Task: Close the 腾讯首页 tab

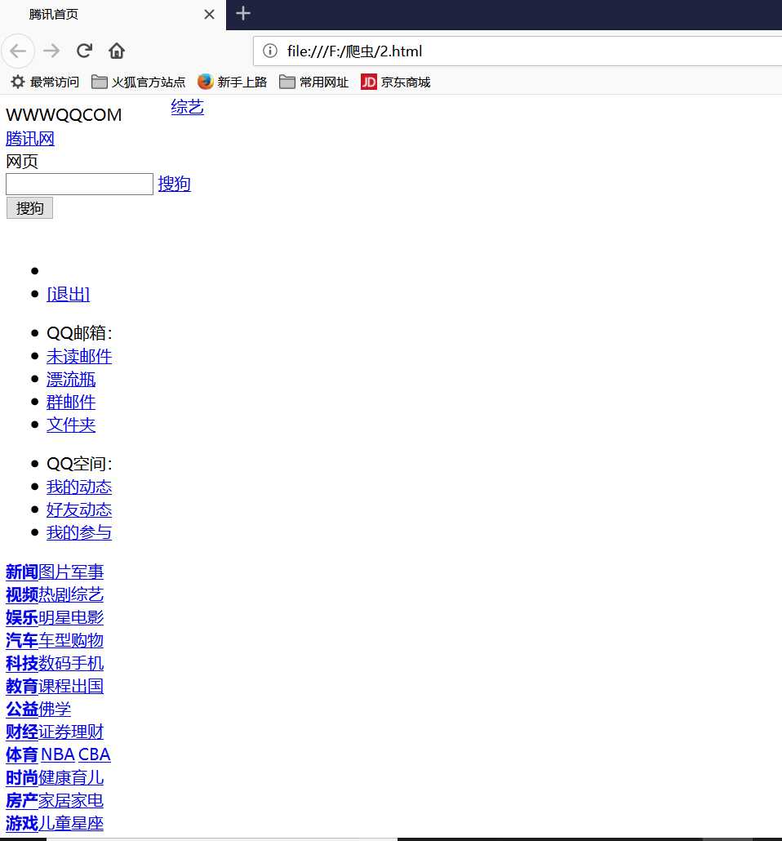Action: 209,15
